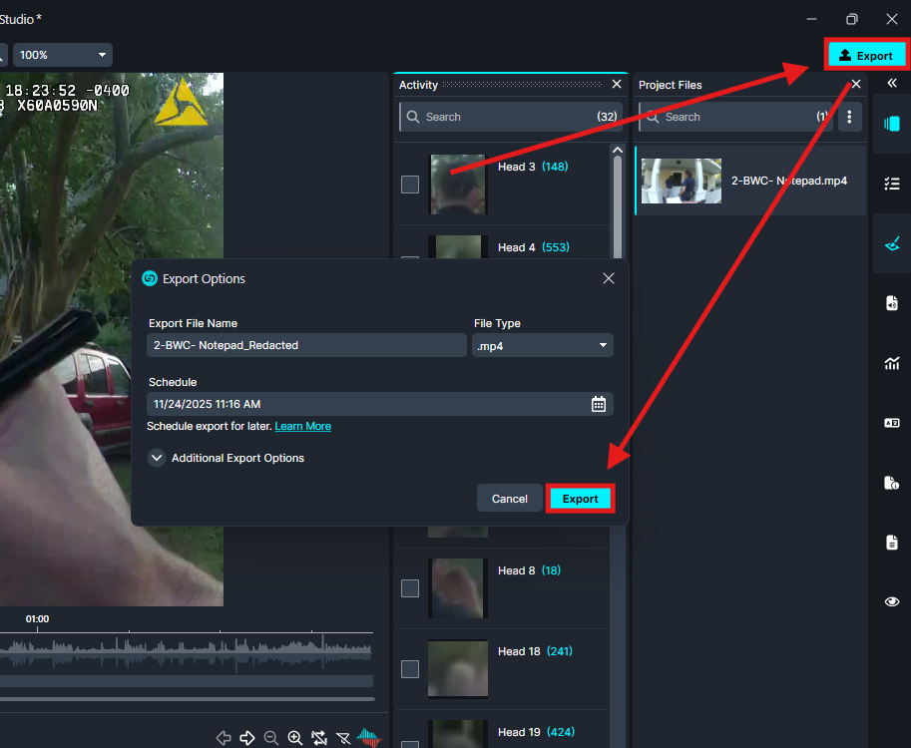Screen dimensions: 911x748
Task: Open the audio file icon in sidebar
Action: (892, 303)
